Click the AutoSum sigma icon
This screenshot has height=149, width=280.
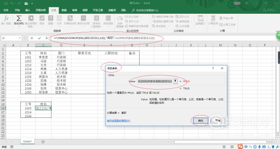point(19,18)
